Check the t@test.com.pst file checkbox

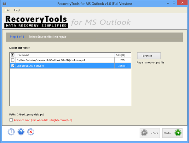(13, 60)
